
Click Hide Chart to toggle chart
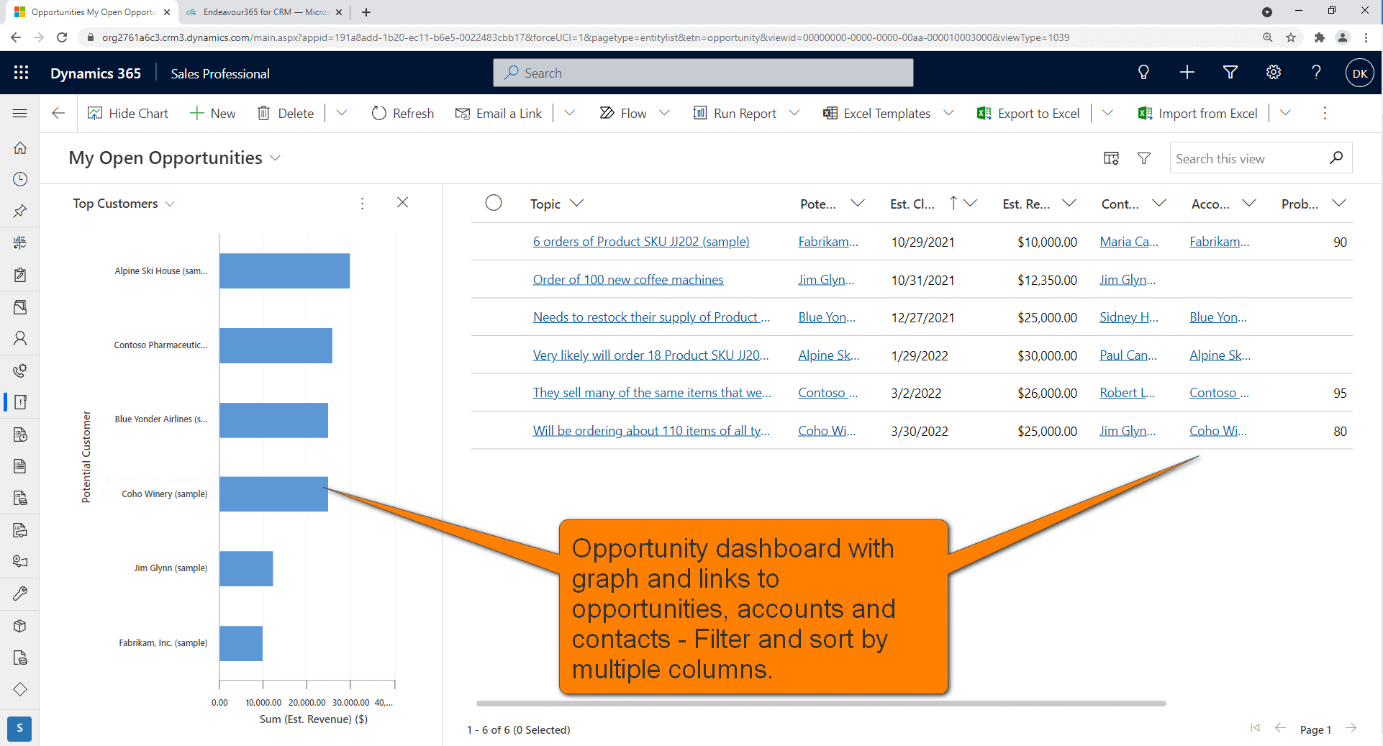pos(128,114)
